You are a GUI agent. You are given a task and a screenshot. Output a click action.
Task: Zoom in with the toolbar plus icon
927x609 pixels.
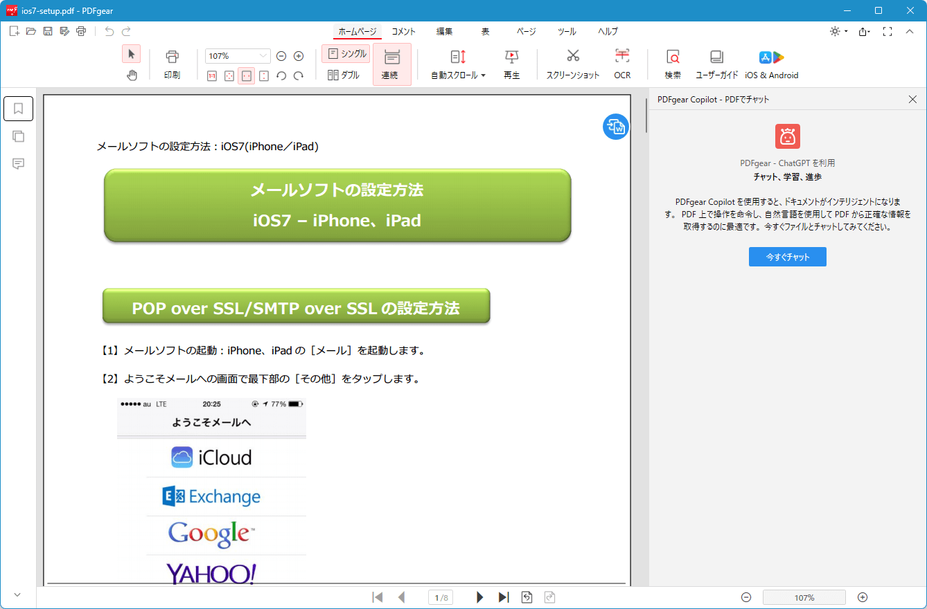(x=299, y=56)
